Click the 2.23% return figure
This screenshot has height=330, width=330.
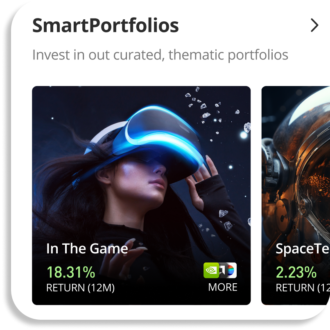point(296,272)
